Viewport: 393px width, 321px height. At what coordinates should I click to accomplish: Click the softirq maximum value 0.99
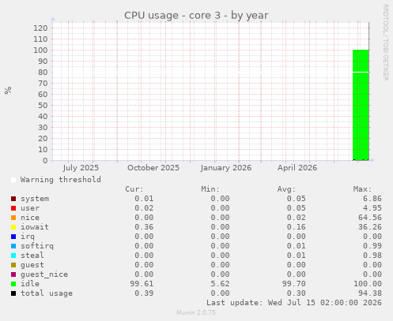(372, 246)
